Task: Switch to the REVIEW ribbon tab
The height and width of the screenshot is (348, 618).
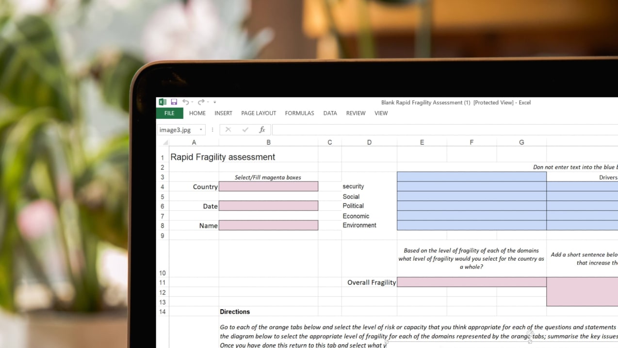Action: tap(356, 113)
